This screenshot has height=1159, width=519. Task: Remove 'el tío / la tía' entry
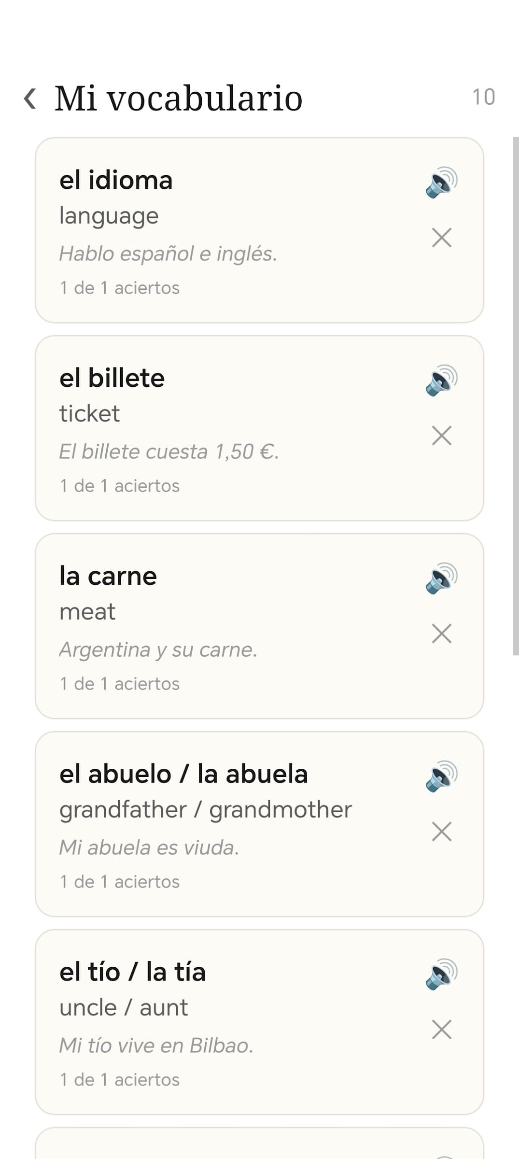pyautogui.click(x=442, y=1030)
